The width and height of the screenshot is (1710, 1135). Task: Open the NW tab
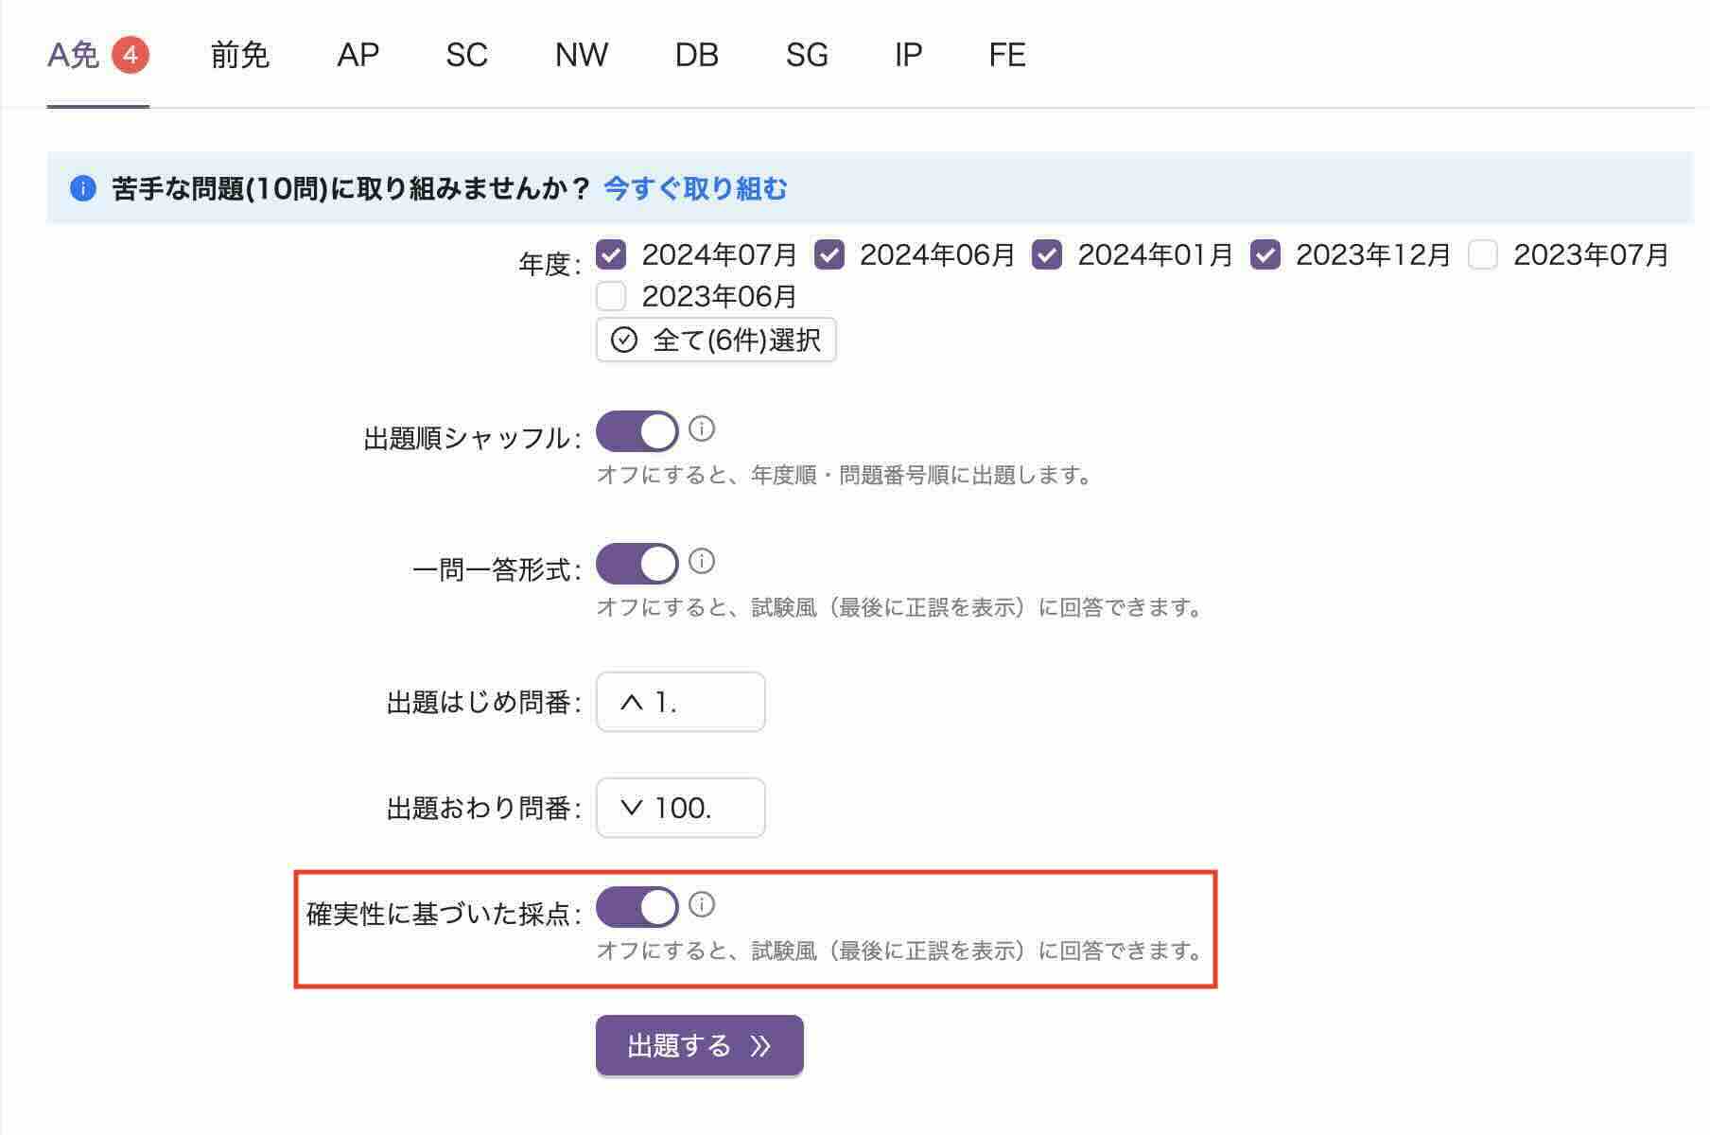581,55
